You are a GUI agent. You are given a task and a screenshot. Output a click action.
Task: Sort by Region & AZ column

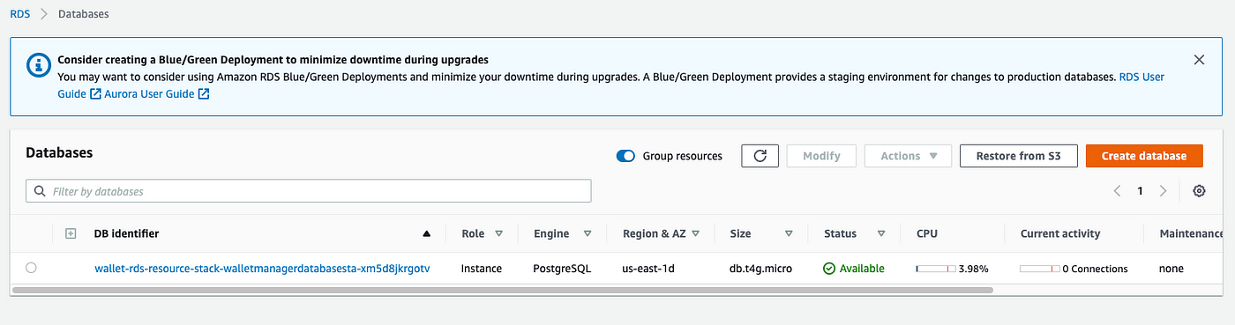[662, 233]
